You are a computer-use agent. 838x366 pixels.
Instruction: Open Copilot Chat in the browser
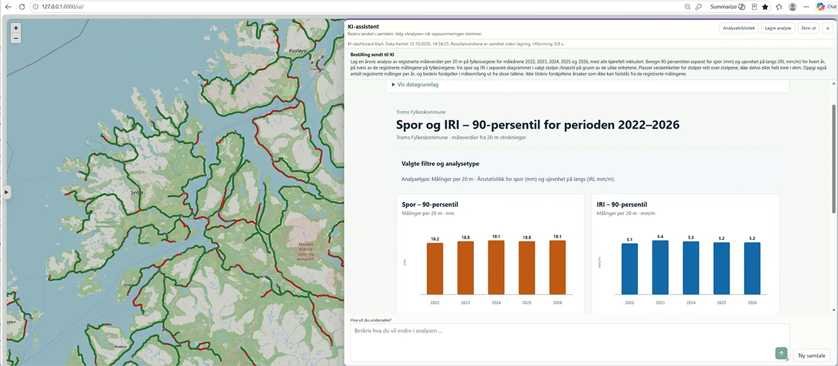pyautogui.click(x=827, y=6)
